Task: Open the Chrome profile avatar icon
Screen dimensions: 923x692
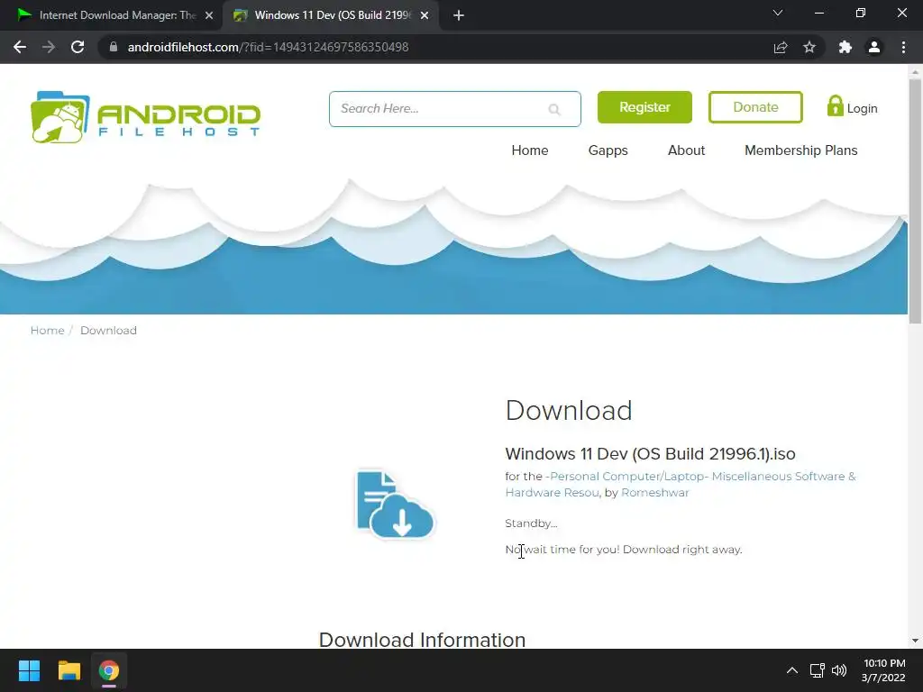Action: tap(874, 47)
